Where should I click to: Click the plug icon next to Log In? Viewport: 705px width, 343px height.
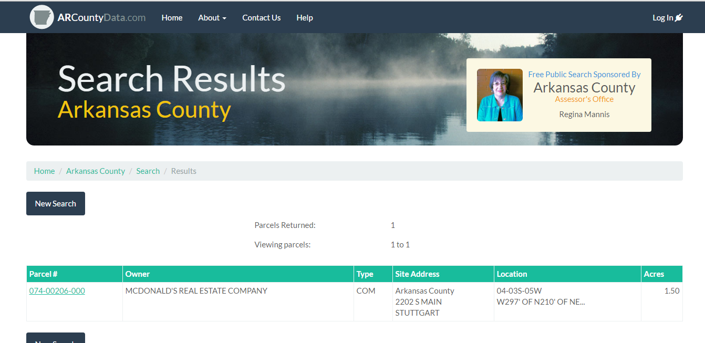coord(678,17)
